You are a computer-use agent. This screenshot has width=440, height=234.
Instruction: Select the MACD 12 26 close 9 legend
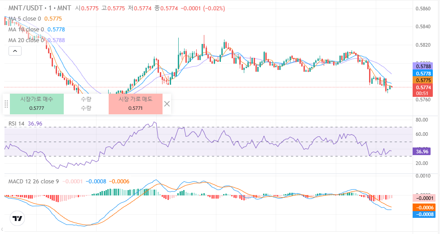click(x=34, y=181)
